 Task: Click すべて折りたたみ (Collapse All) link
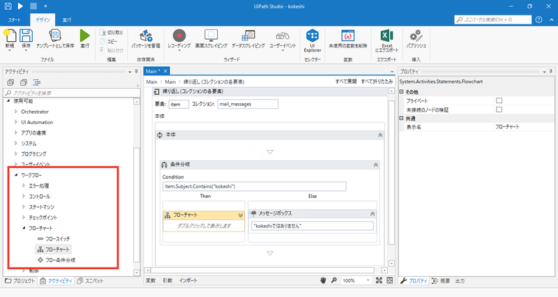tap(377, 82)
